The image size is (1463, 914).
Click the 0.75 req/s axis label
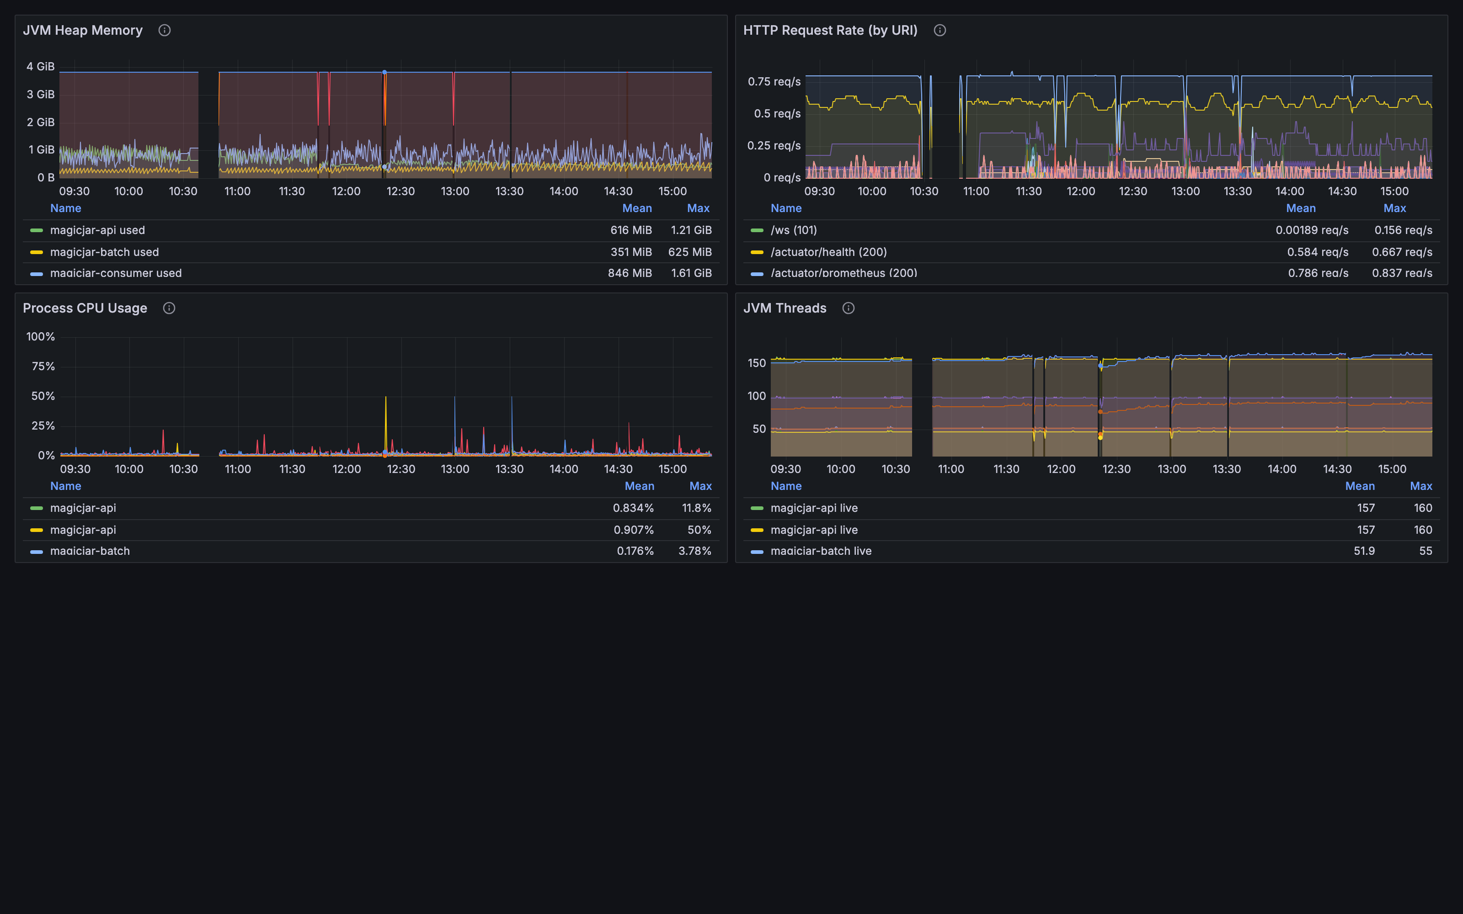[x=774, y=82]
